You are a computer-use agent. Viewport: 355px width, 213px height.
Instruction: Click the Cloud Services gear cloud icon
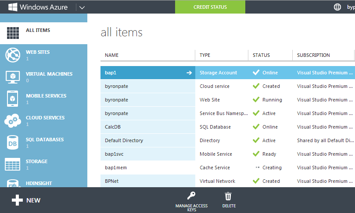point(13,120)
